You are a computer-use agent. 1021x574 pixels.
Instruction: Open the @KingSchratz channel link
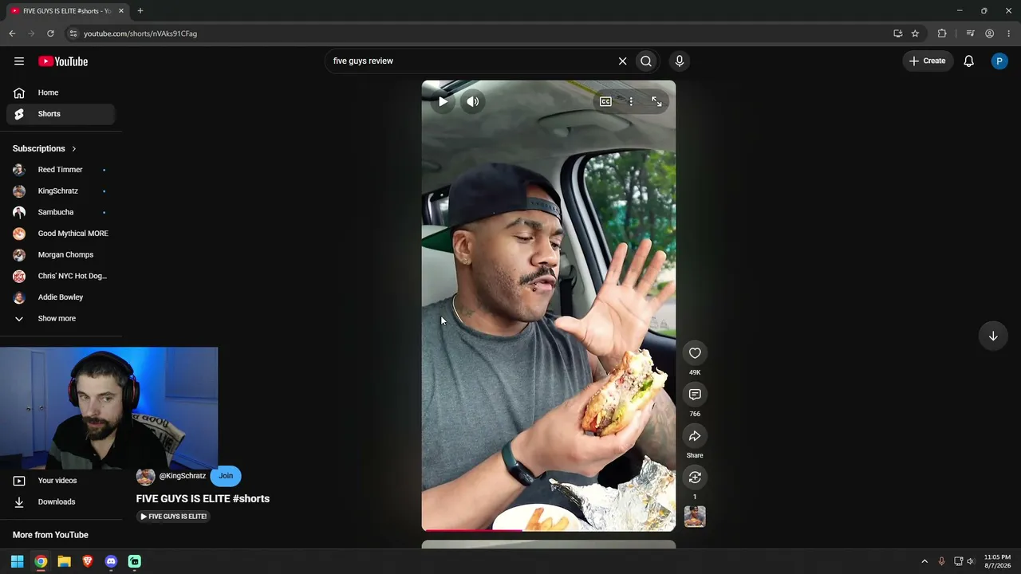pyautogui.click(x=183, y=476)
